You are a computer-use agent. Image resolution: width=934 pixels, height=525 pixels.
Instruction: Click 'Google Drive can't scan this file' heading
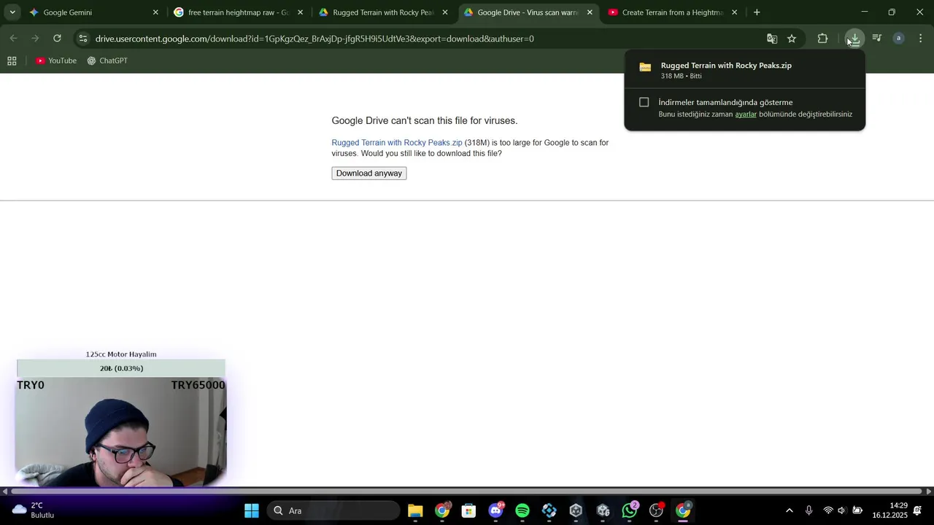pos(425,121)
